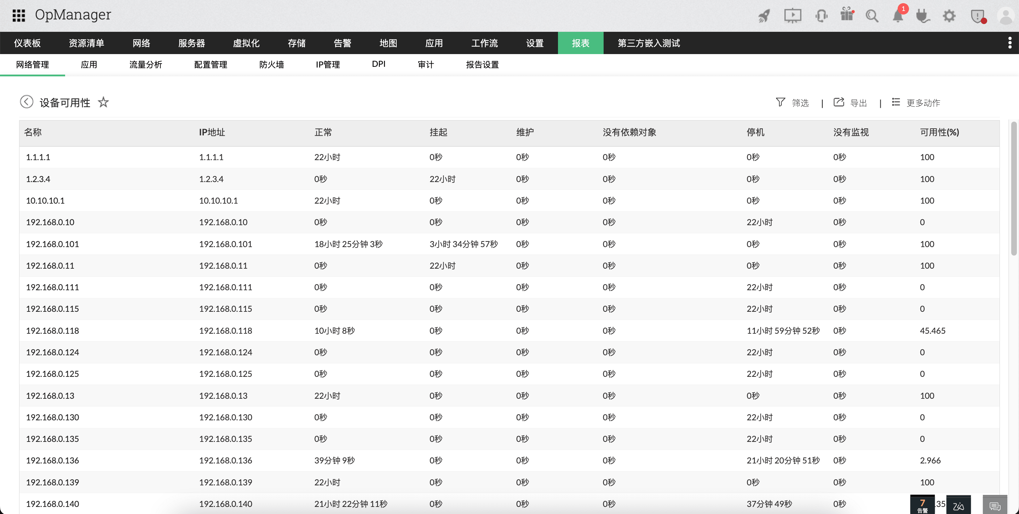Switch to the 告警 menu tab

pos(342,43)
